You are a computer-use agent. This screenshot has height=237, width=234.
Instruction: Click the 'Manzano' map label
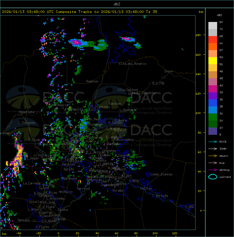(24, 220)
